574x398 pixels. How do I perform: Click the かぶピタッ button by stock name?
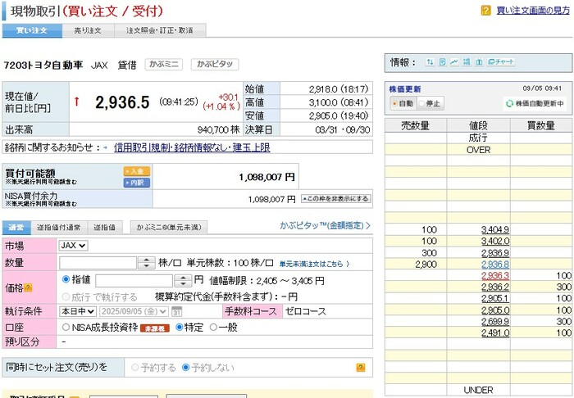click(215, 65)
